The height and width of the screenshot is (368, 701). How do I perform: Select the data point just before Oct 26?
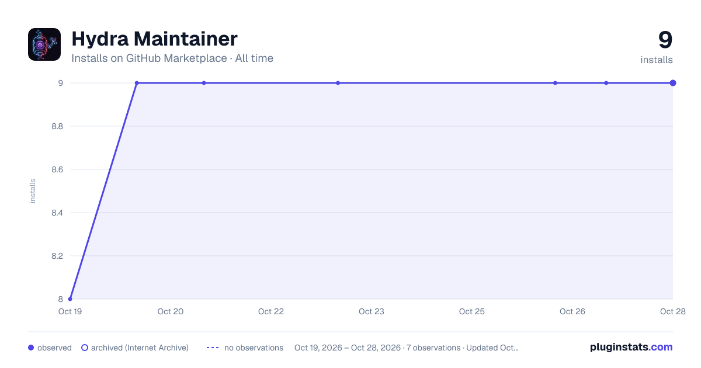[x=555, y=83]
